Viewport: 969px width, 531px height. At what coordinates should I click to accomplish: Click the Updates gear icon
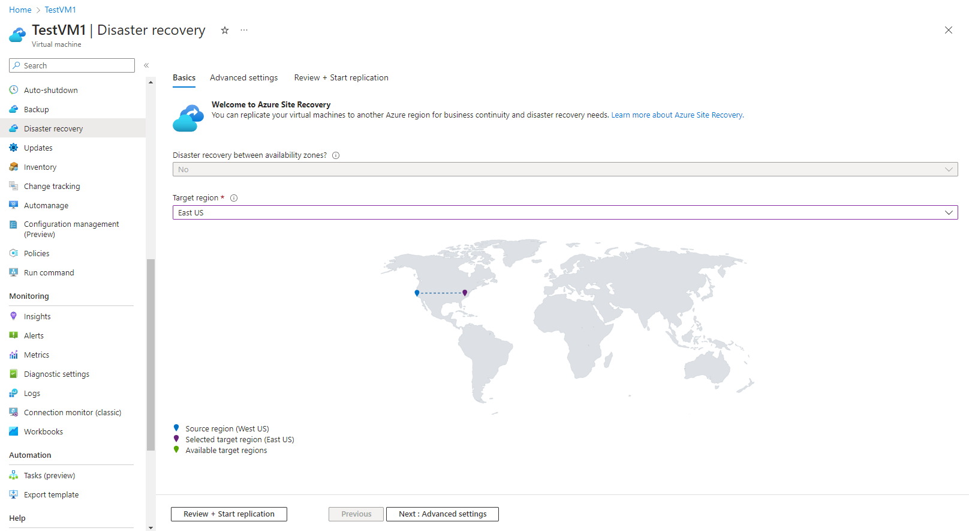point(14,148)
